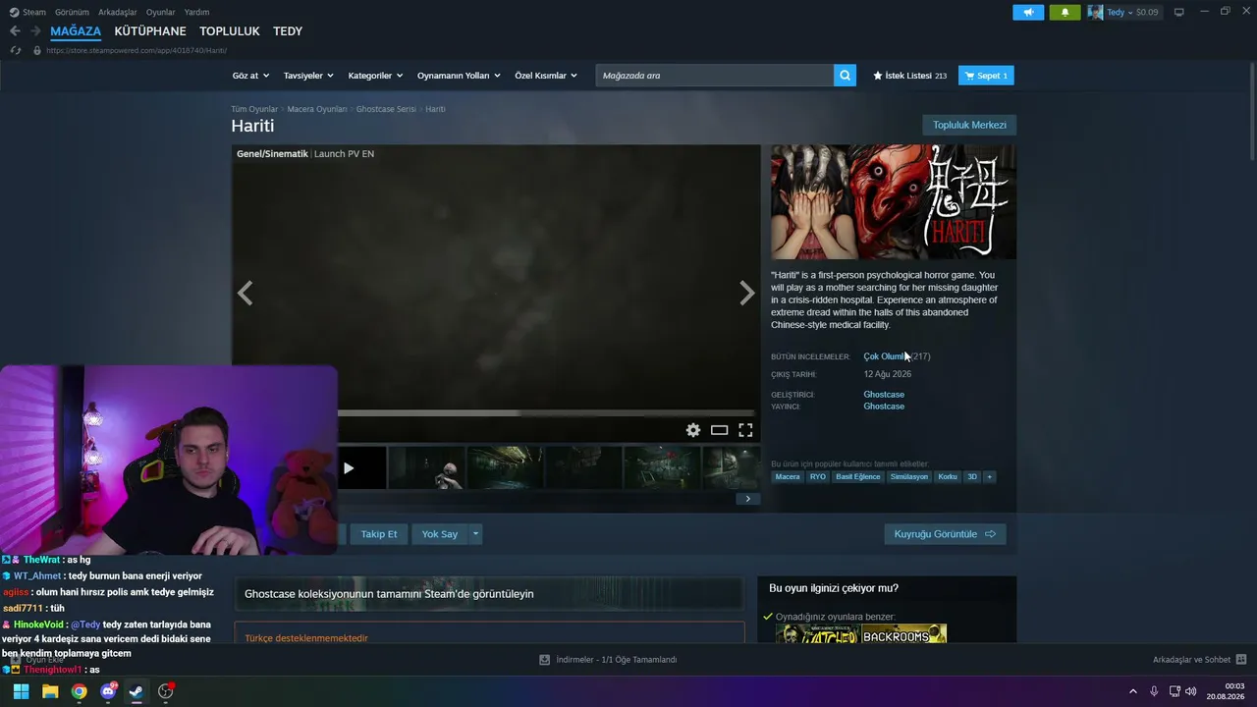Show hidden system tray icons

[1132, 691]
